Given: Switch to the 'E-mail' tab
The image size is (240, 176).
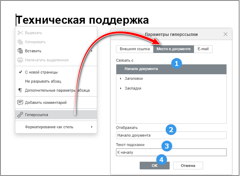Looking at the screenshot, I should pyautogui.click(x=203, y=49).
